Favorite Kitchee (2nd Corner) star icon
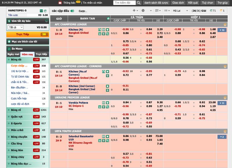This screenshot has height=168, width=232. pyautogui.click(x=108, y=86)
